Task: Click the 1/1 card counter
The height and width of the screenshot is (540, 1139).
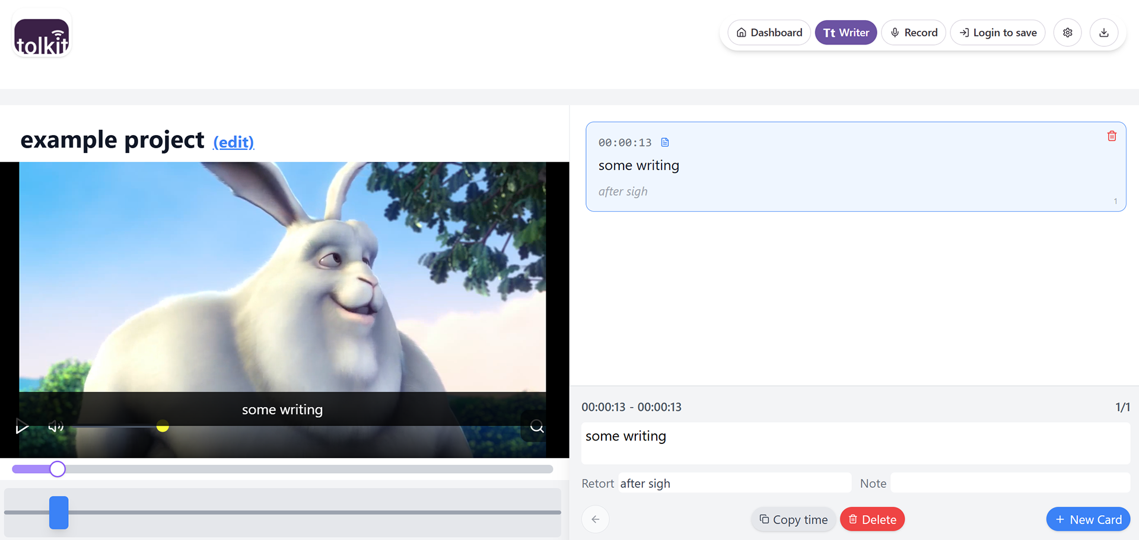Action: tap(1122, 407)
